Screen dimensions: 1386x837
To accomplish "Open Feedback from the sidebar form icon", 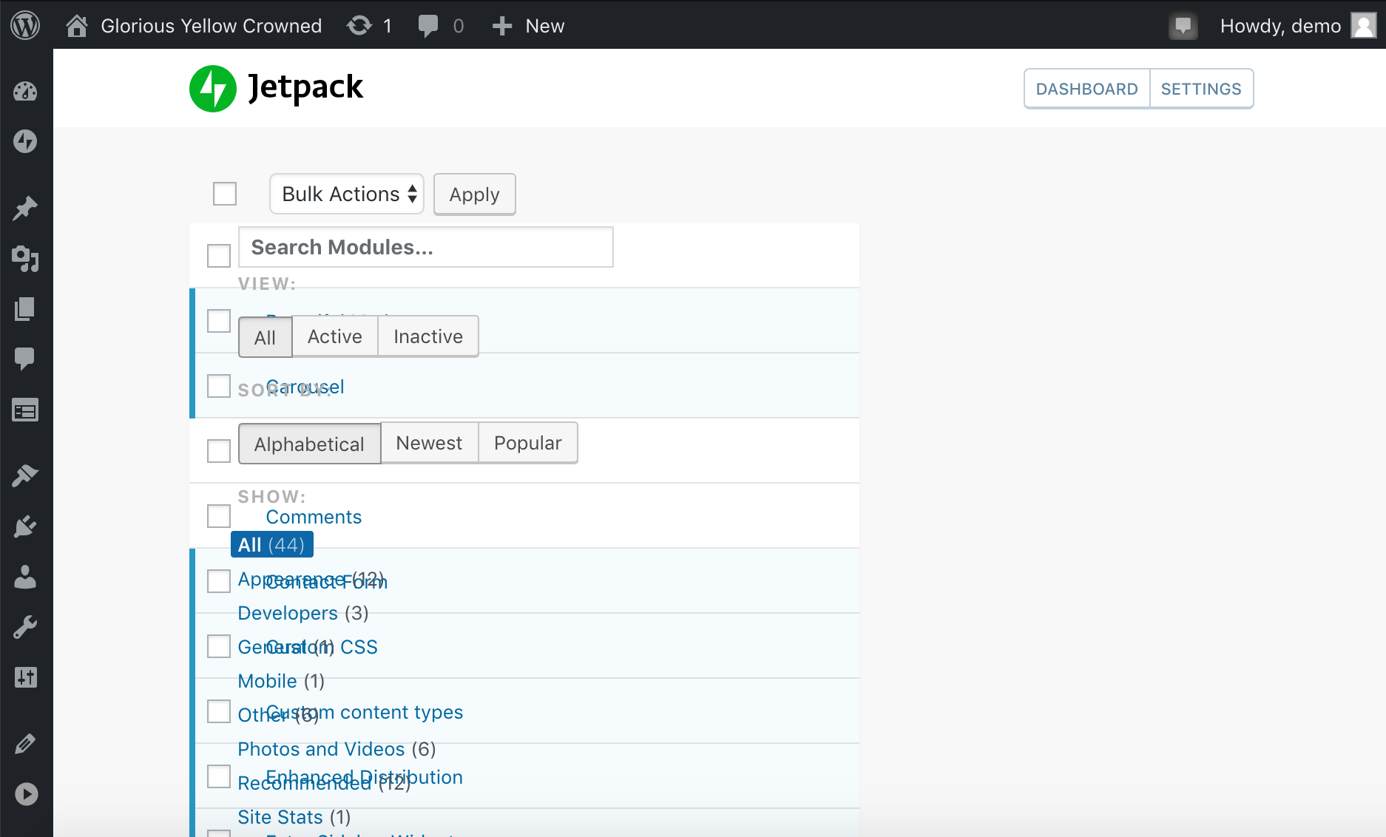I will (25, 410).
